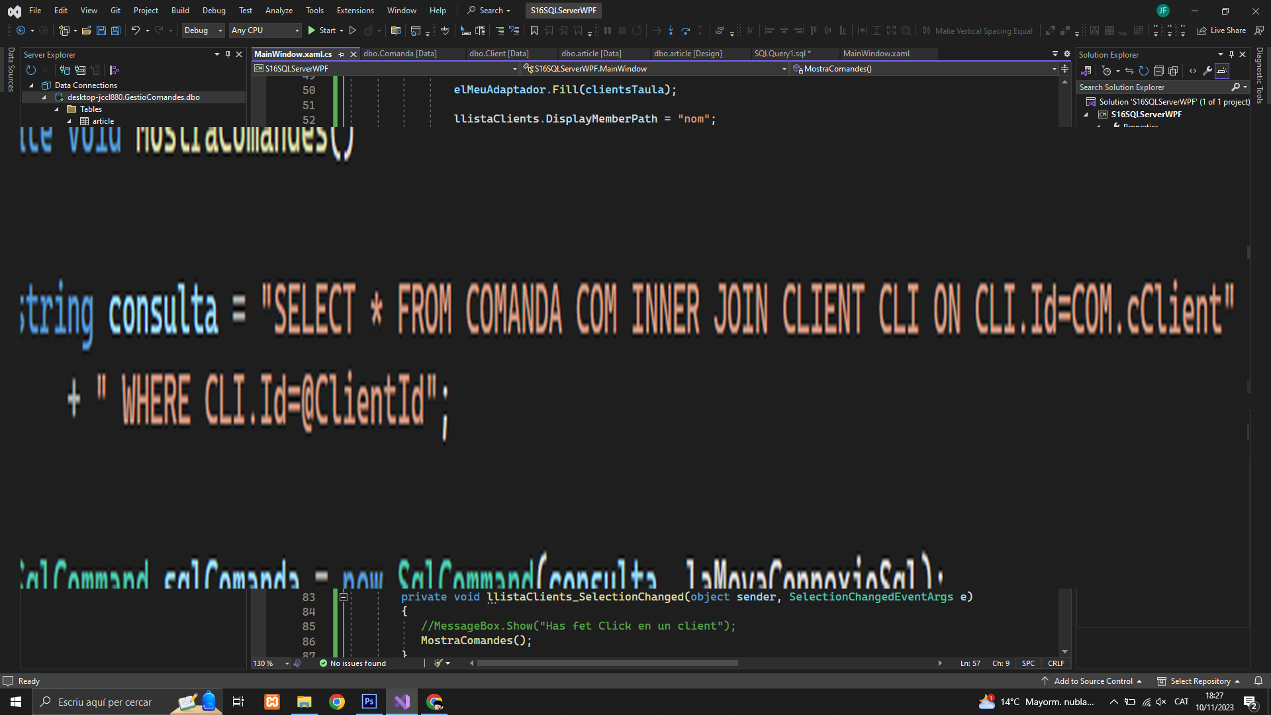
Task: Click Start Without Debugging icon
Action: pos(353,30)
